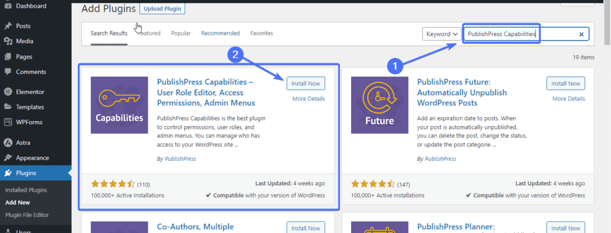Click the Upload Plugin button

point(163,8)
